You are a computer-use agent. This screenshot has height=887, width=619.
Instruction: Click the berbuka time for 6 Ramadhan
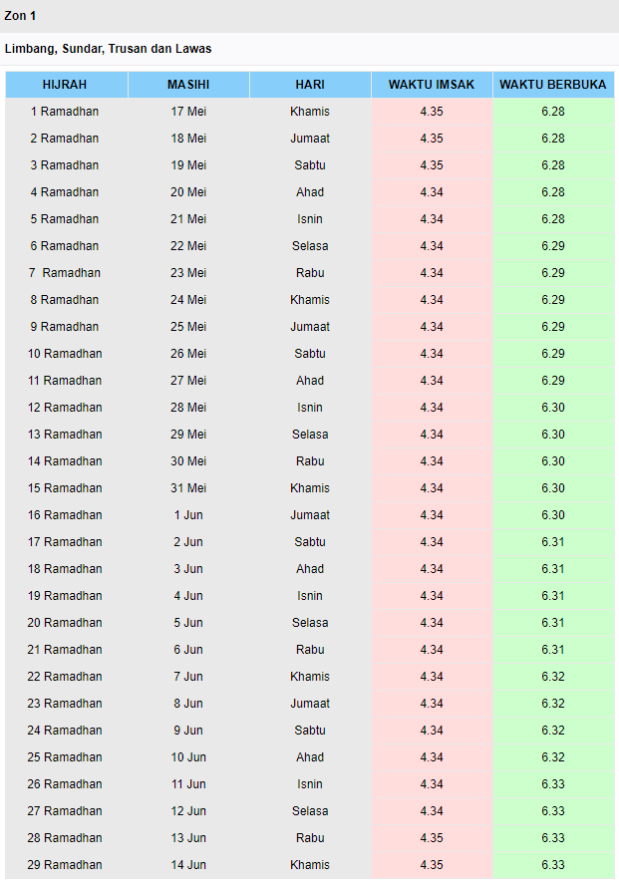pyautogui.click(x=553, y=246)
